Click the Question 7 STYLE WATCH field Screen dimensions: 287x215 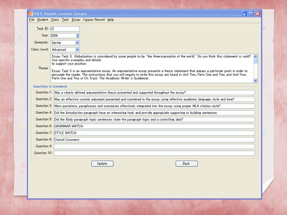[x=154, y=133]
